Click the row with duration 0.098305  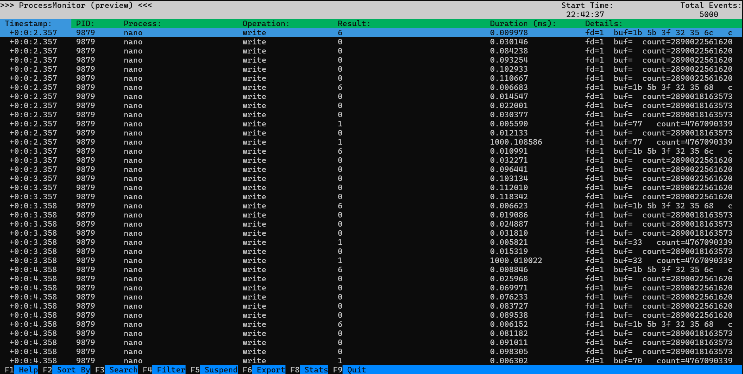371,352
